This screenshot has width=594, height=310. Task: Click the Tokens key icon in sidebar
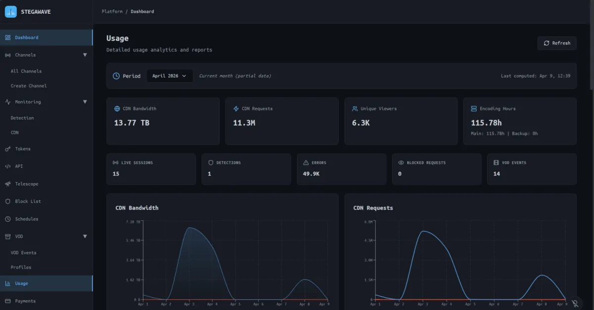click(x=7, y=149)
